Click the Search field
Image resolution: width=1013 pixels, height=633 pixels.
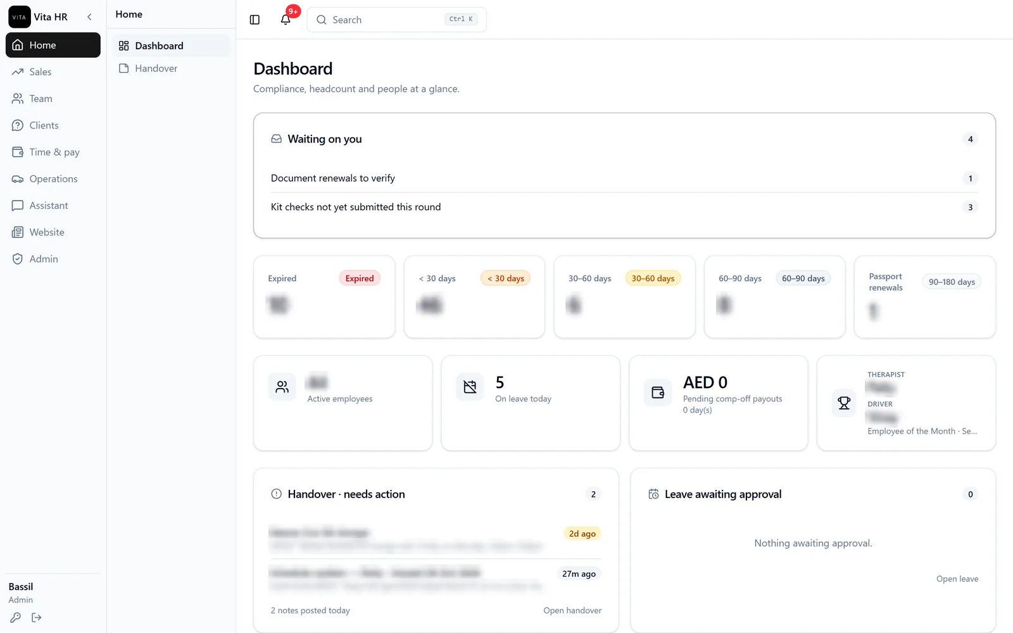(x=396, y=20)
